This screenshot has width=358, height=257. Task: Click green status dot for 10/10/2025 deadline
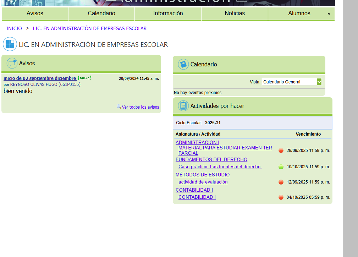pos(281,167)
